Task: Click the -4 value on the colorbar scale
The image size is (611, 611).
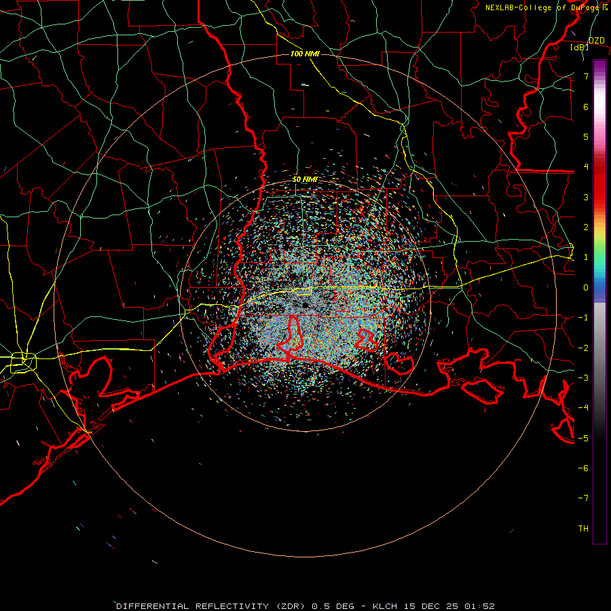Action: click(x=583, y=408)
